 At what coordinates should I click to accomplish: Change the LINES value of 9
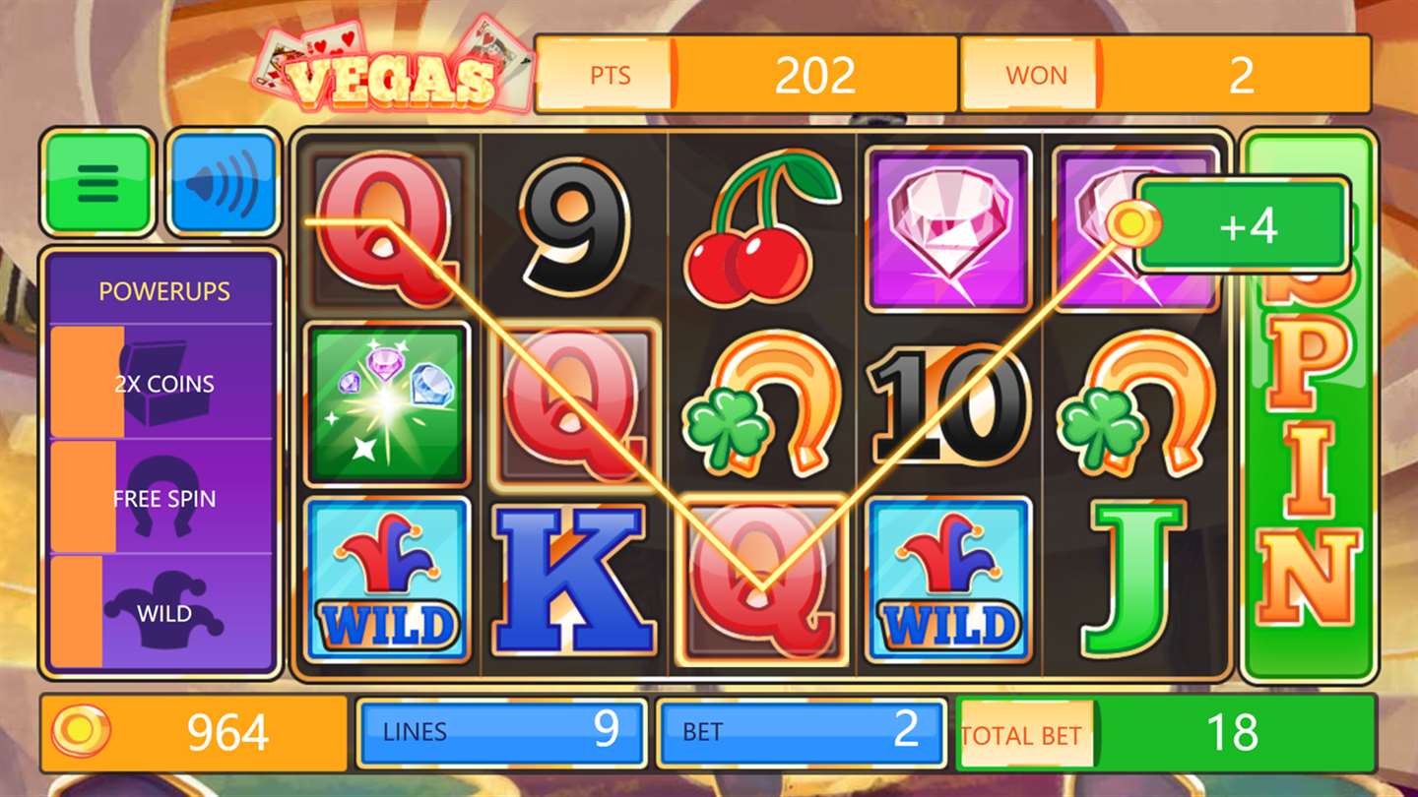501,732
